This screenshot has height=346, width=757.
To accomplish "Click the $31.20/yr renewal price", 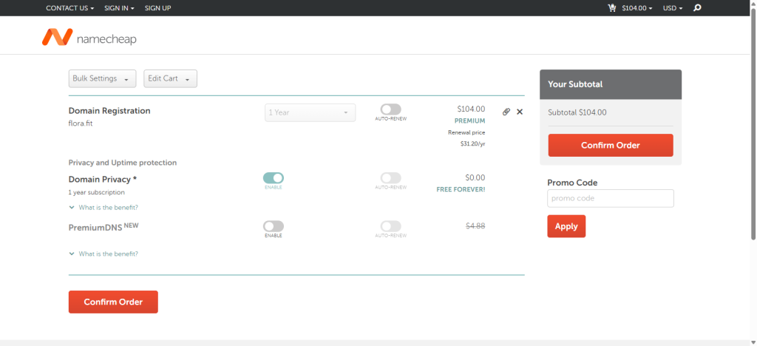I will coord(472,143).
